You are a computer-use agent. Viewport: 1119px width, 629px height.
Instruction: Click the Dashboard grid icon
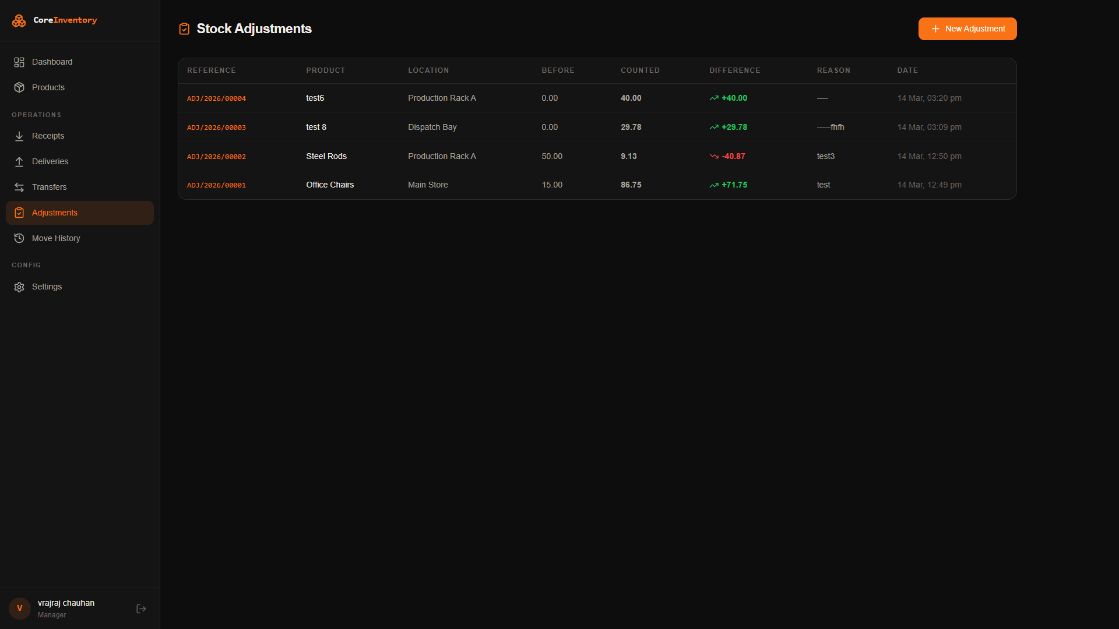[19, 62]
